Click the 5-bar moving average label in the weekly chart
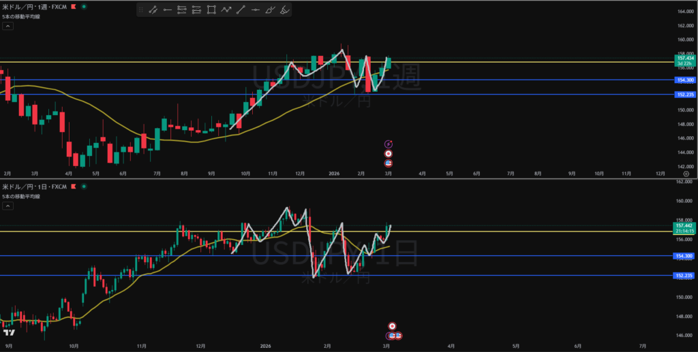The height and width of the screenshot is (352, 698). tap(20, 16)
